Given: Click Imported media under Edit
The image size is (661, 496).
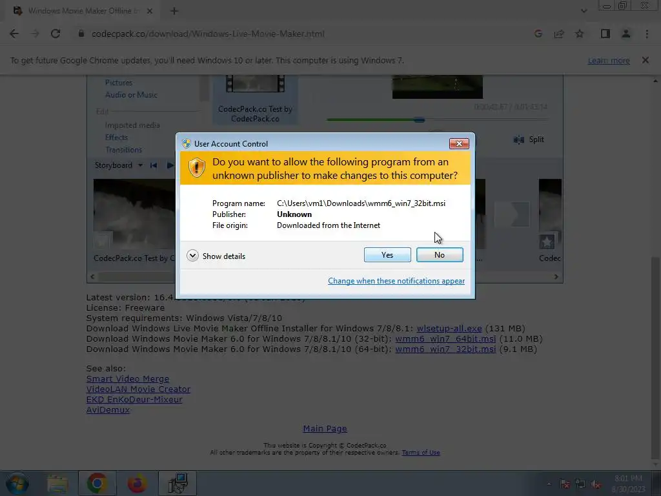Looking at the screenshot, I should click(x=132, y=125).
